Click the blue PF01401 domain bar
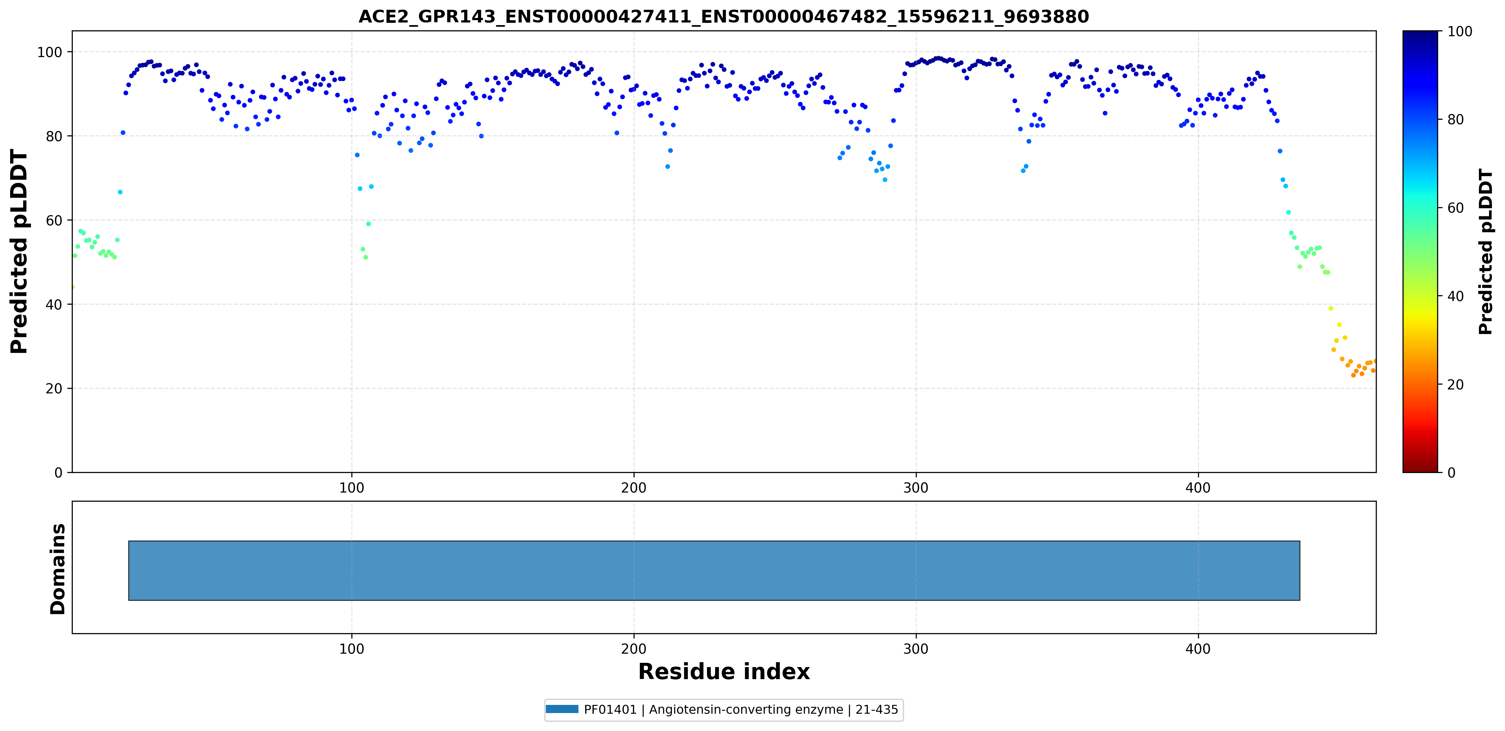 click(714, 570)
